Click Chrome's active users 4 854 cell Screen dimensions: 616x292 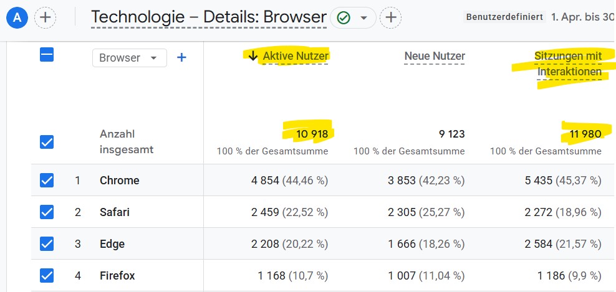289,181
